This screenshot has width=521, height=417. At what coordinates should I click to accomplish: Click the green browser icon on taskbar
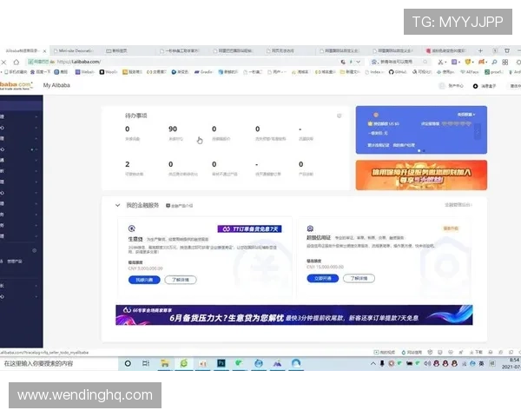click(183, 363)
